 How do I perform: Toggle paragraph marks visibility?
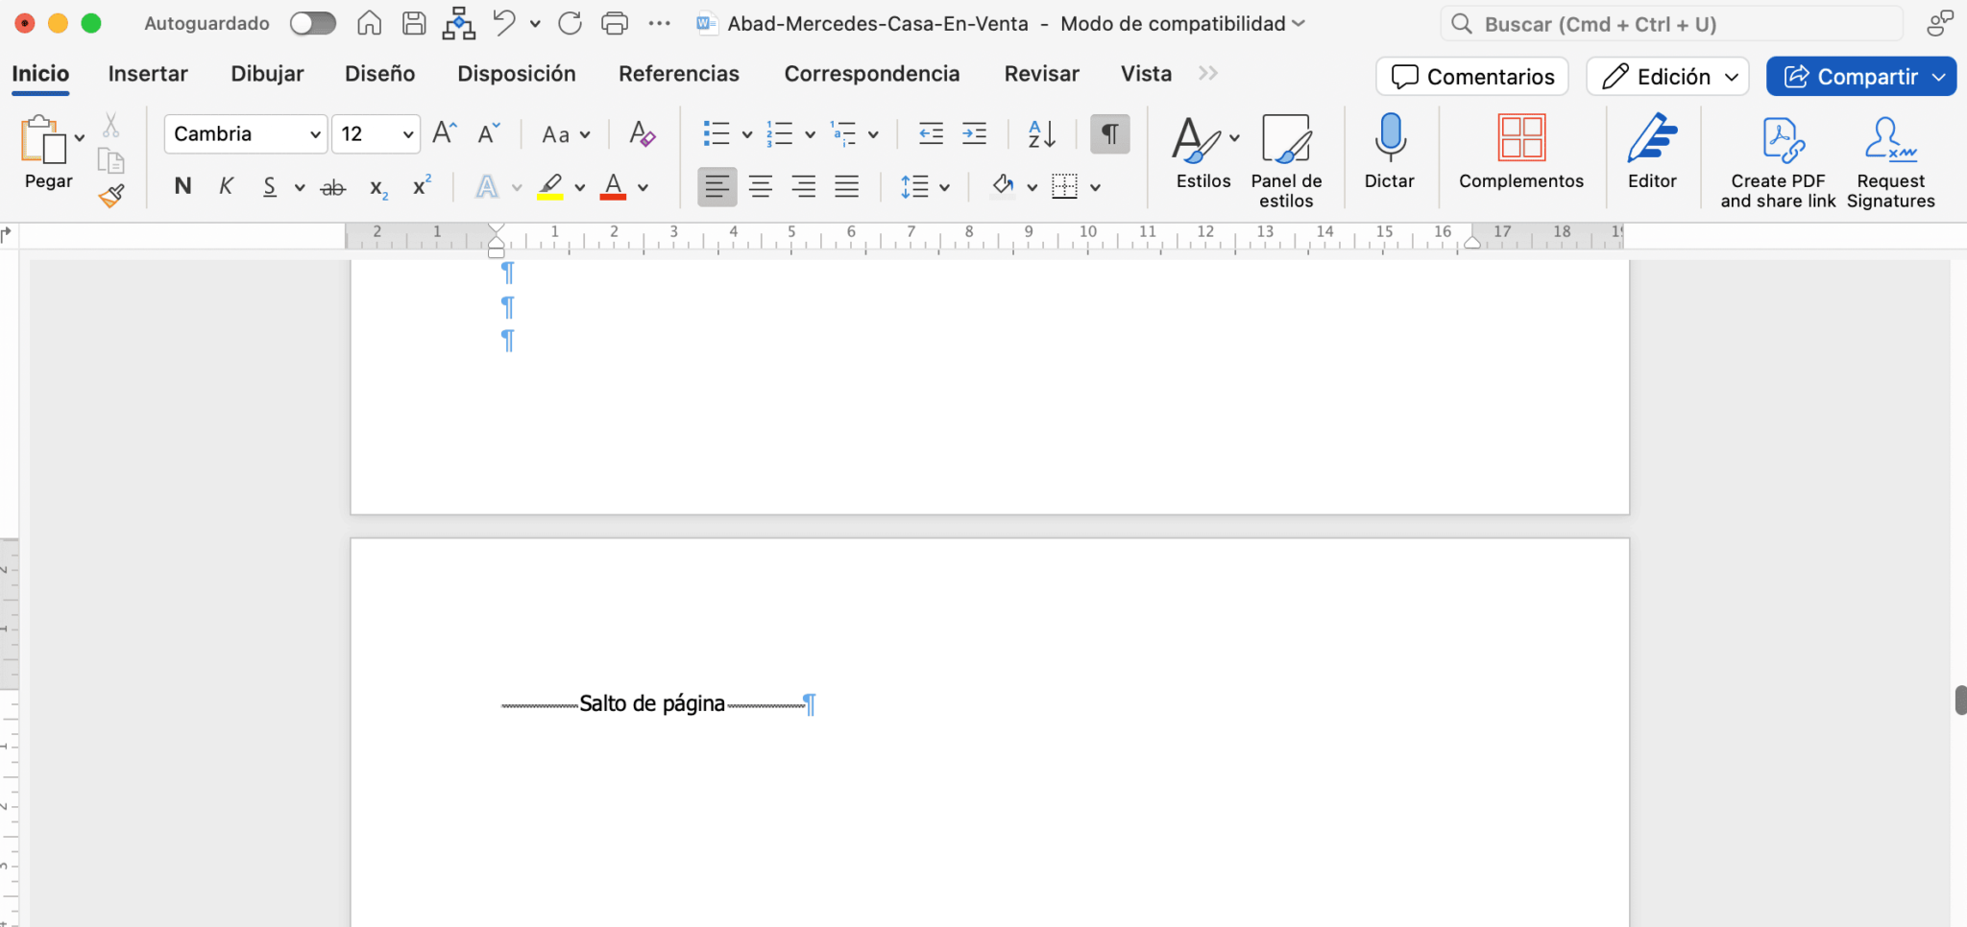tap(1108, 134)
